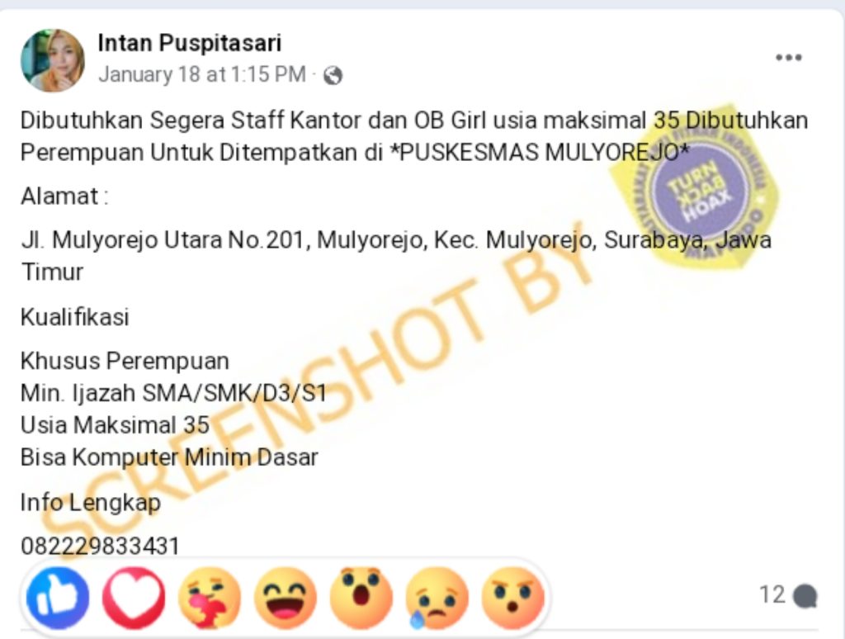
Task: Click the Kualifikasi heading text
Action: [x=75, y=317]
